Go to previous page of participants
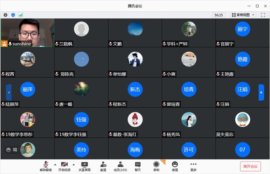This screenshot has height=174, width=270. (x=9, y=93)
